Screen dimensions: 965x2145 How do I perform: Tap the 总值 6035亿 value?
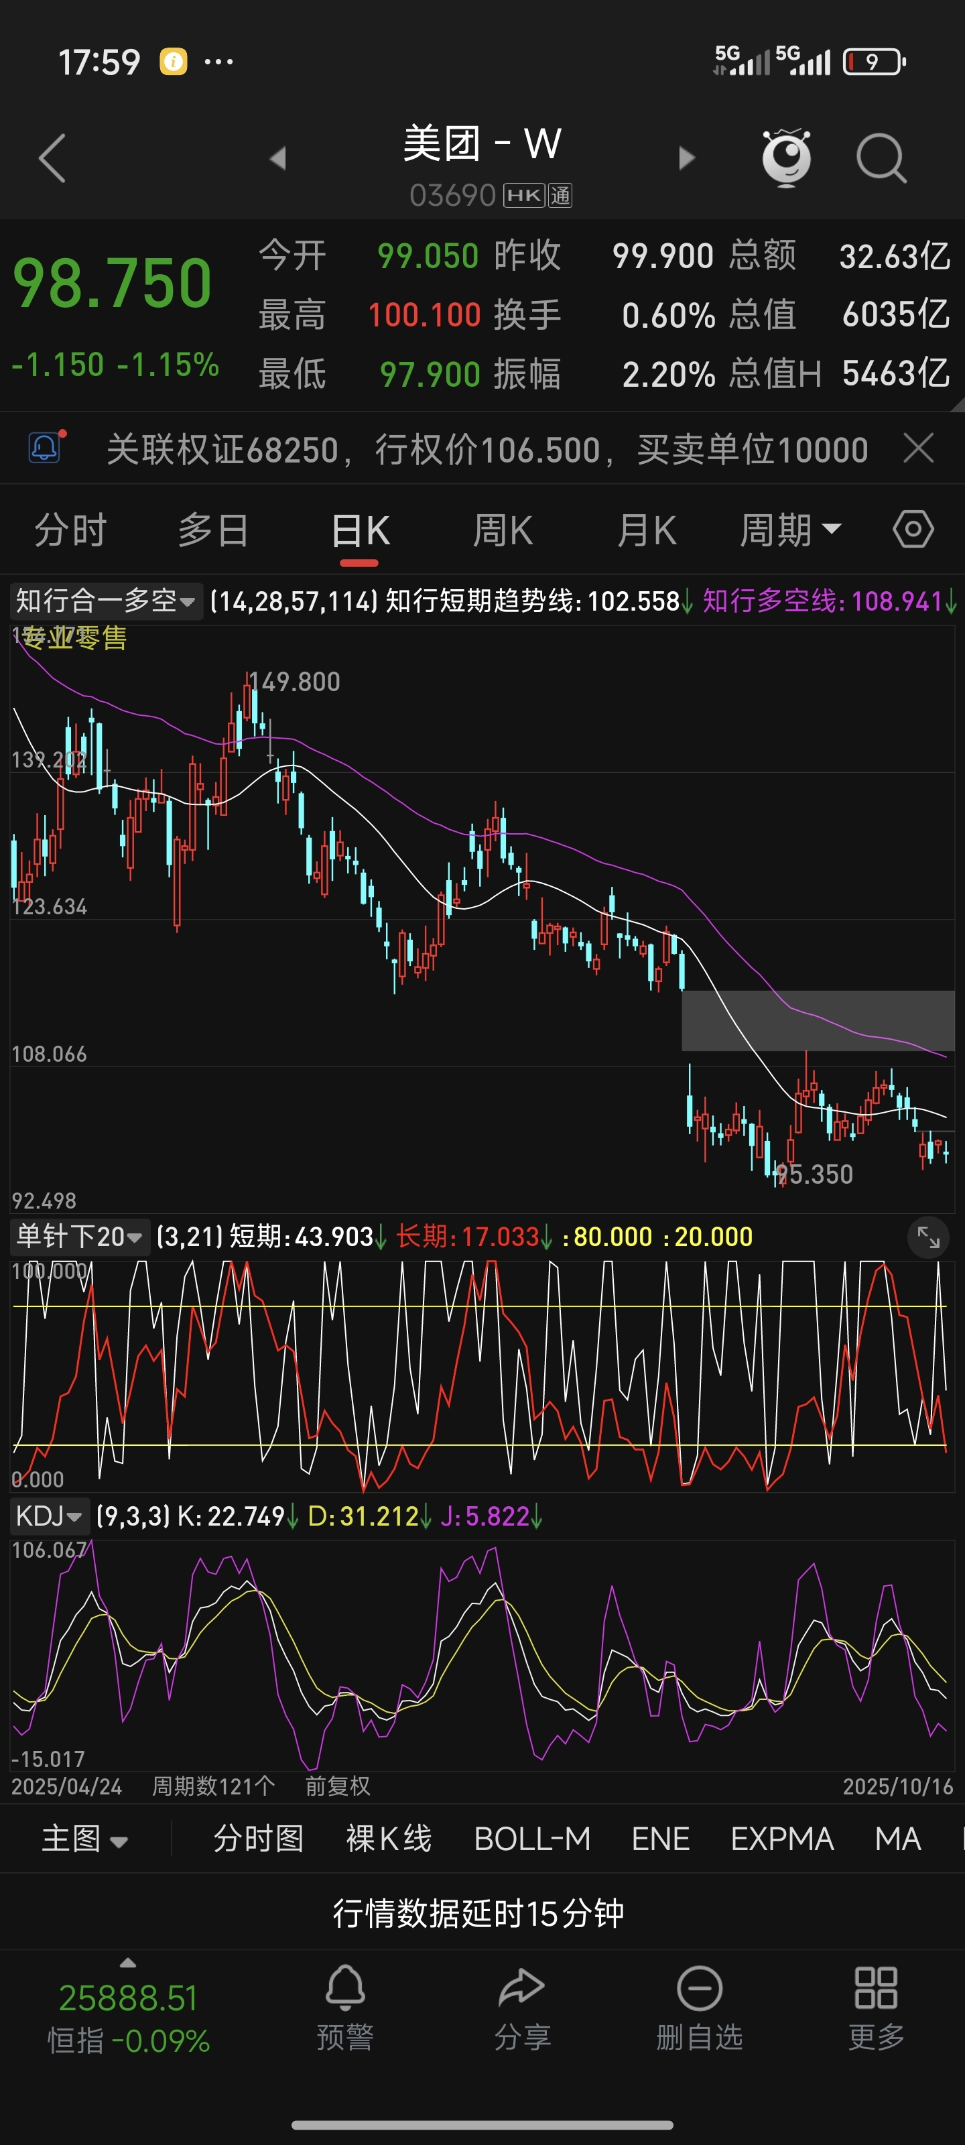pyautogui.click(x=896, y=315)
